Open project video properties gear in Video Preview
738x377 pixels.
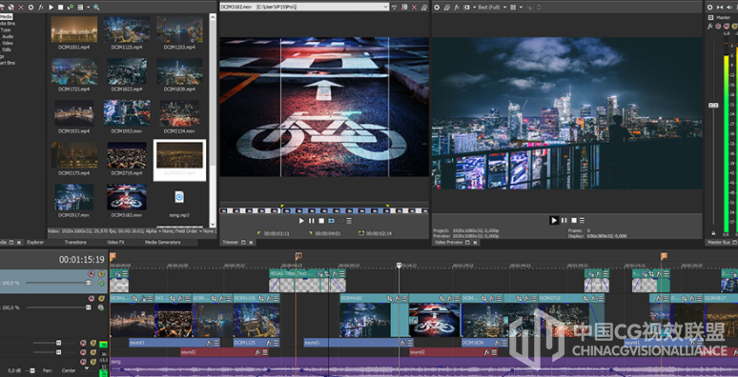coord(437,7)
